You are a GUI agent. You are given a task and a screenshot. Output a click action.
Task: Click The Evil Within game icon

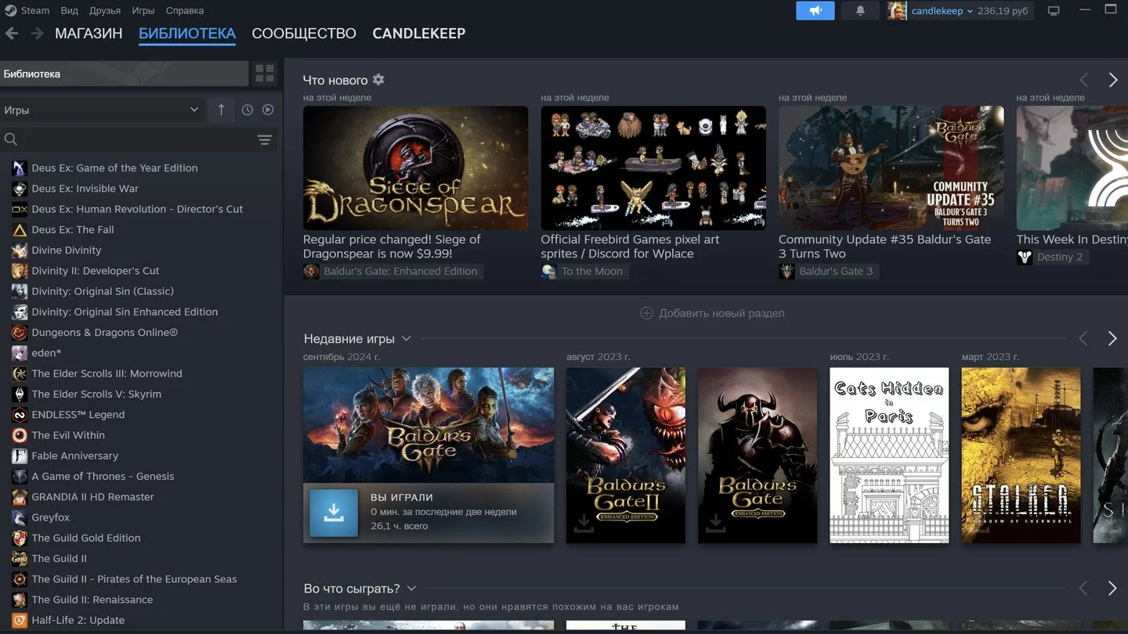[20, 435]
